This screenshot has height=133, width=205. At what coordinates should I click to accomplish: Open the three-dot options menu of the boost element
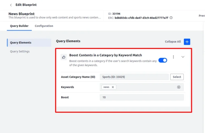tap(173, 57)
